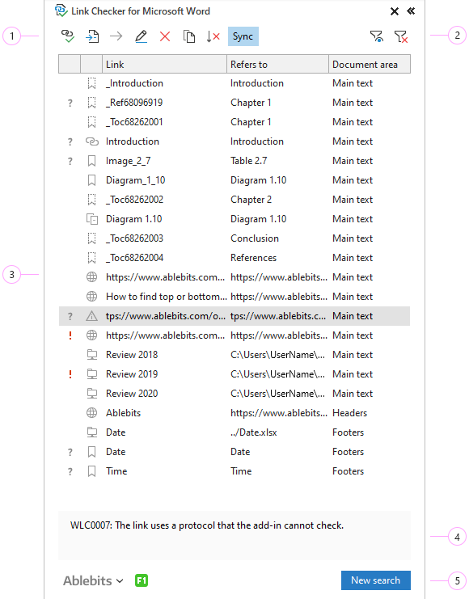This screenshot has height=599, width=469.
Task: Sort by the Link column header
Action: (x=164, y=64)
